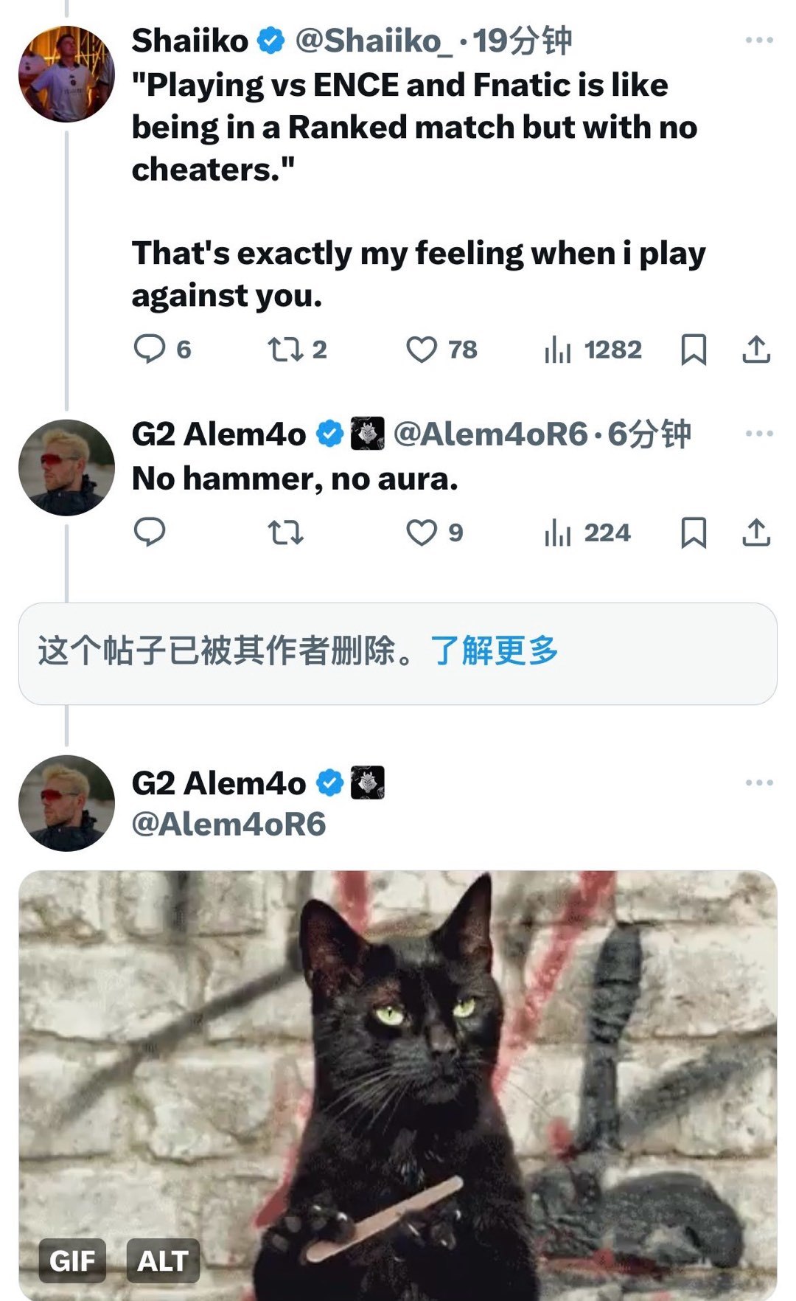Reply to Shaiiko's tweet via comment icon
Screen dimensions: 796x1301
click(150, 349)
